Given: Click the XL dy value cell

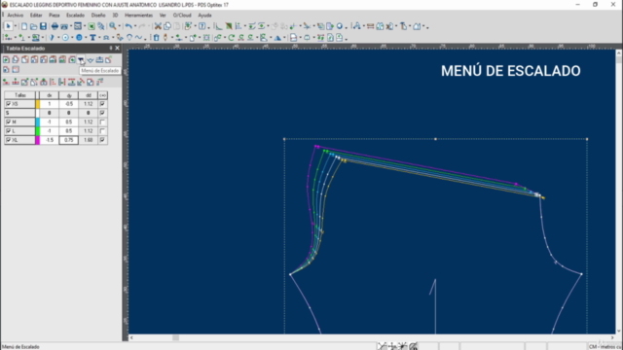Looking at the screenshot, I should click(x=69, y=140).
